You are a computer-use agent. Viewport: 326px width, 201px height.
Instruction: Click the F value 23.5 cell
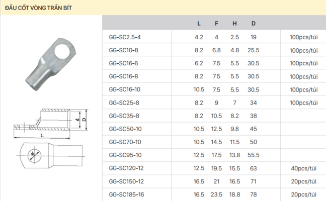216,194
